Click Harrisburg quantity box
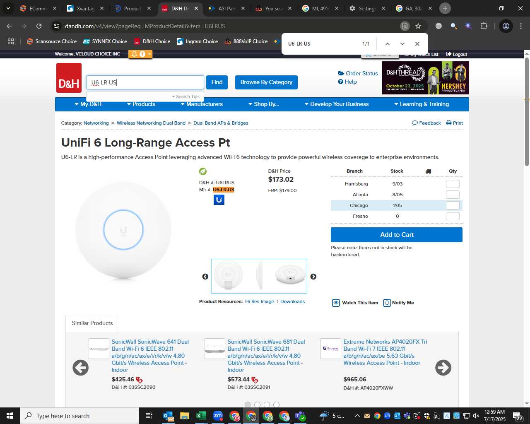The width and height of the screenshot is (530, 424). click(x=453, y=184)
